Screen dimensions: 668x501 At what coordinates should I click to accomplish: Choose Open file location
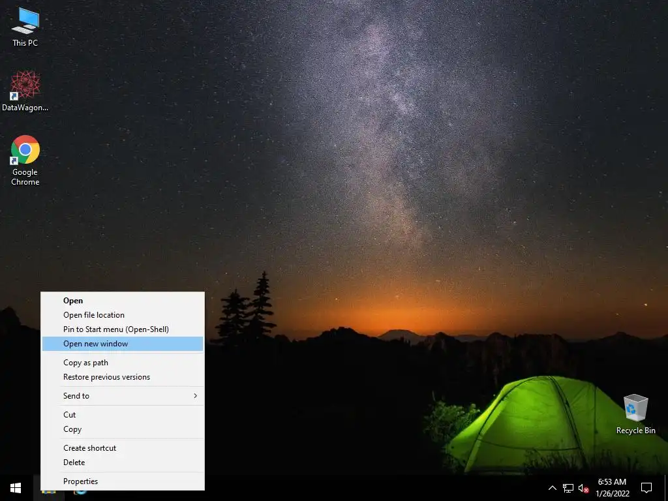point(123,315)
